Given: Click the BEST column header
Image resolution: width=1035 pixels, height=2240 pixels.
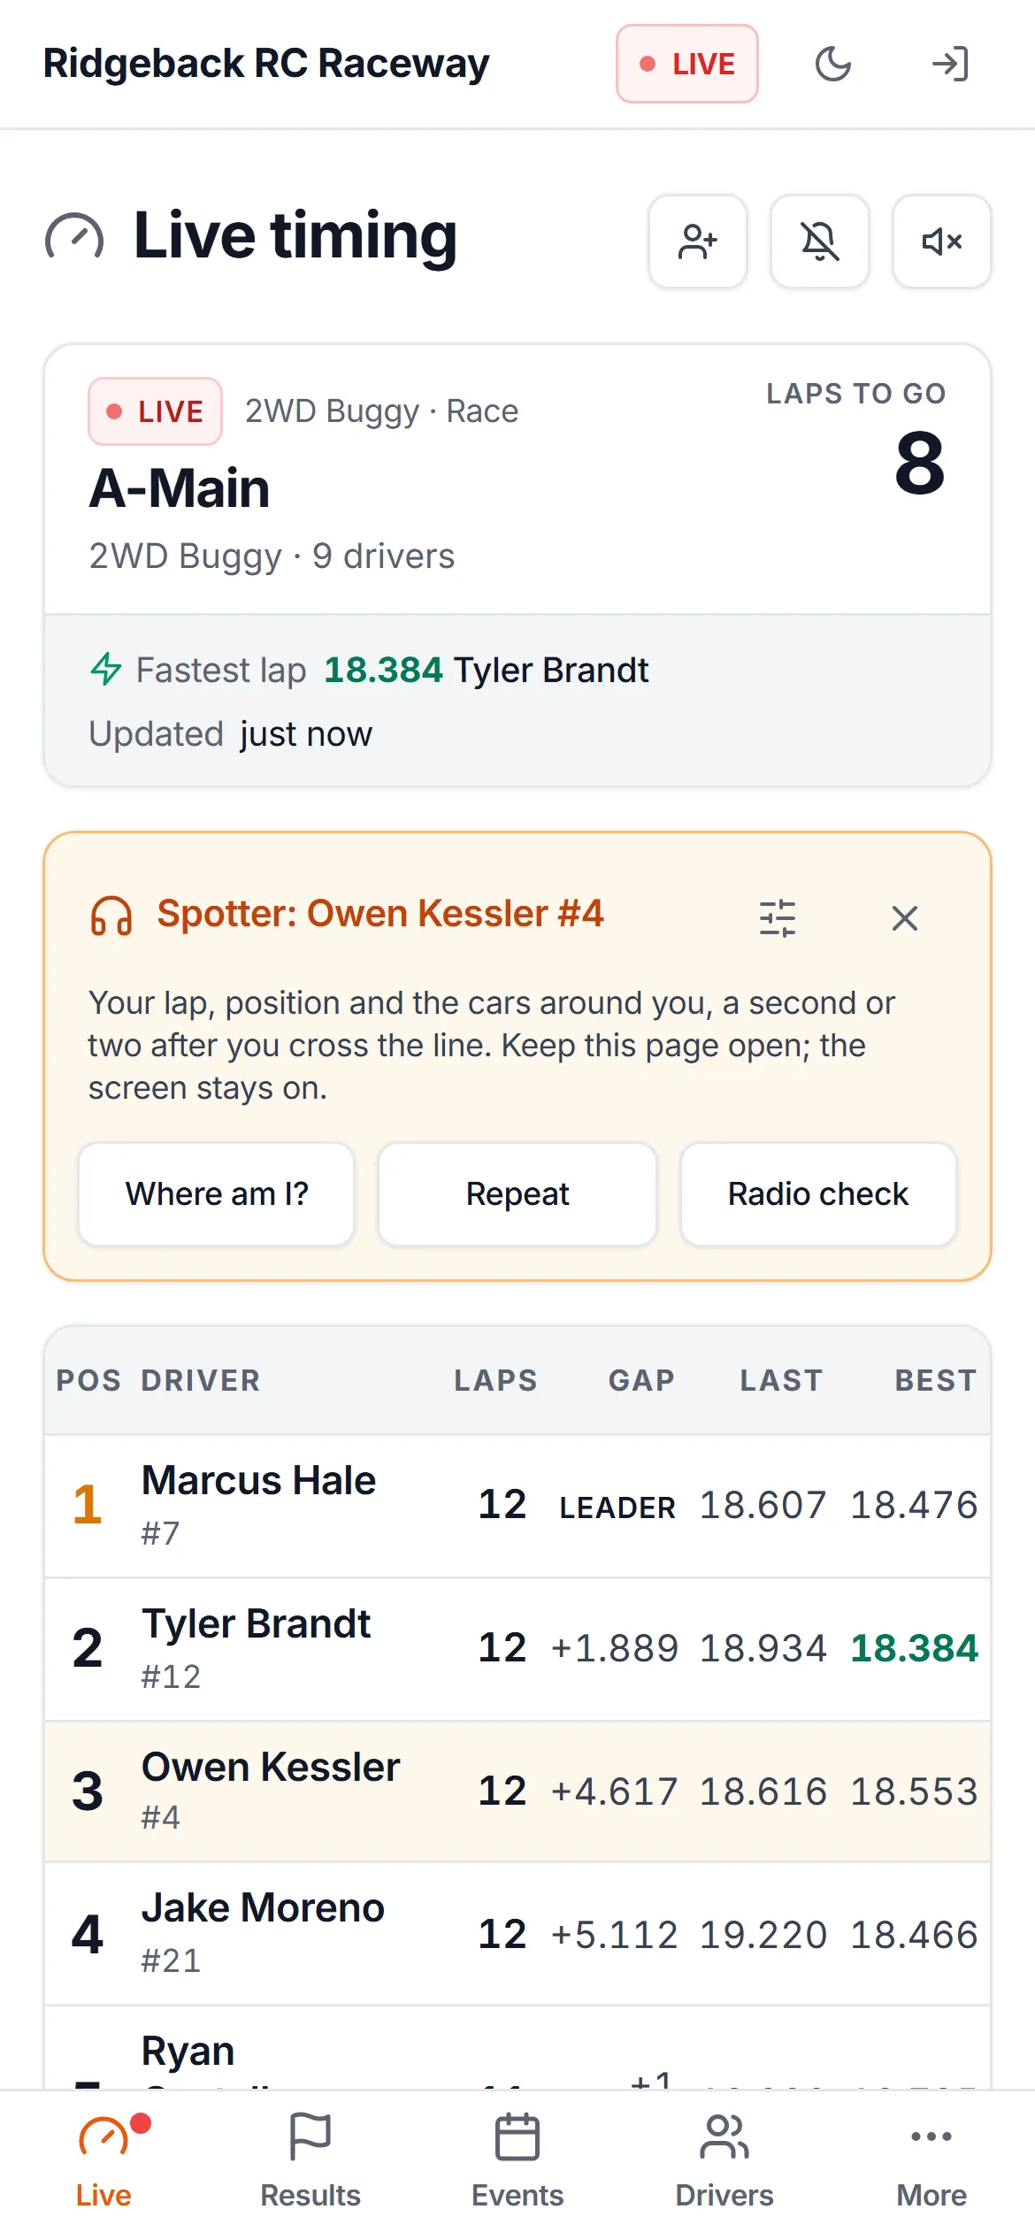Looking at the screenshot, I should [936, 1381].
